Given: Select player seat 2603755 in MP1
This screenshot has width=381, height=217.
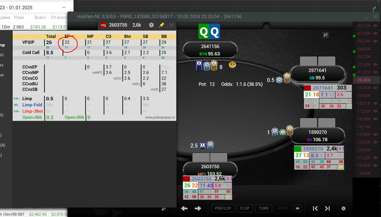Looking at the screenshot, I should 210,170.
